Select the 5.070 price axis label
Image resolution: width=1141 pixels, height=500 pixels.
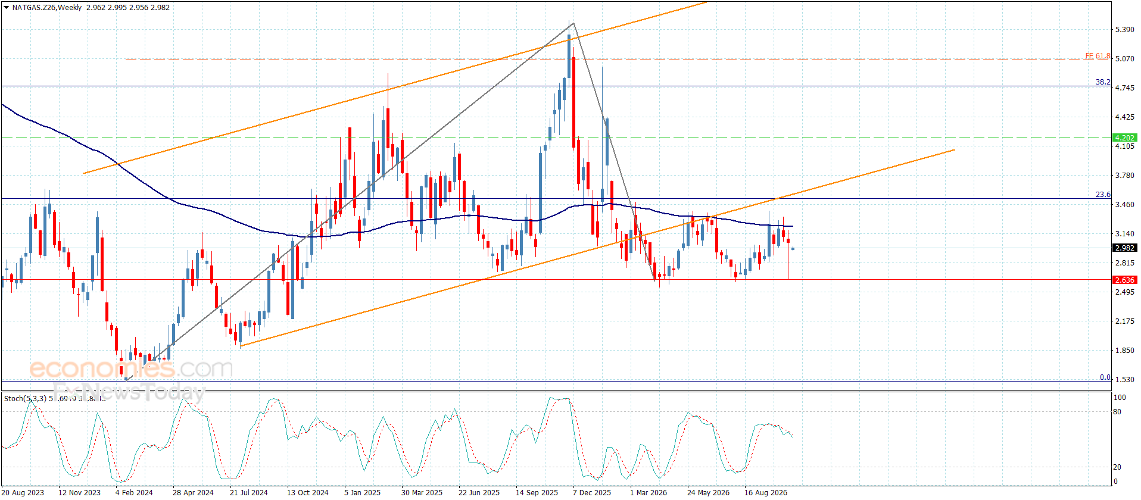point(1124,59)
